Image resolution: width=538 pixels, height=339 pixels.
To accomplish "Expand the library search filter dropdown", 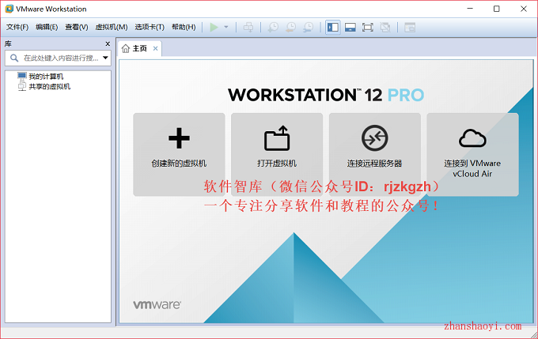I will pyautogui.click(x=106, y=58).
